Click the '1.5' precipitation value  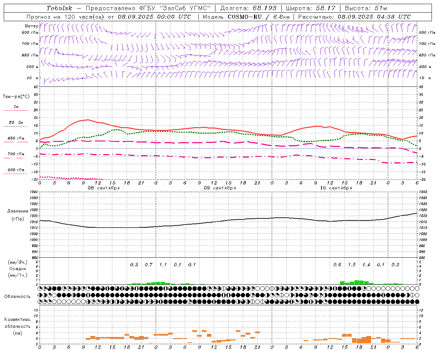click(352, 265)
